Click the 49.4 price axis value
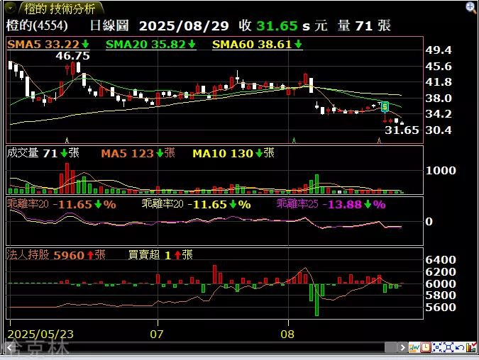Image resolution: width=479 pixels, height=360 pixels. (x=439, y=50)
